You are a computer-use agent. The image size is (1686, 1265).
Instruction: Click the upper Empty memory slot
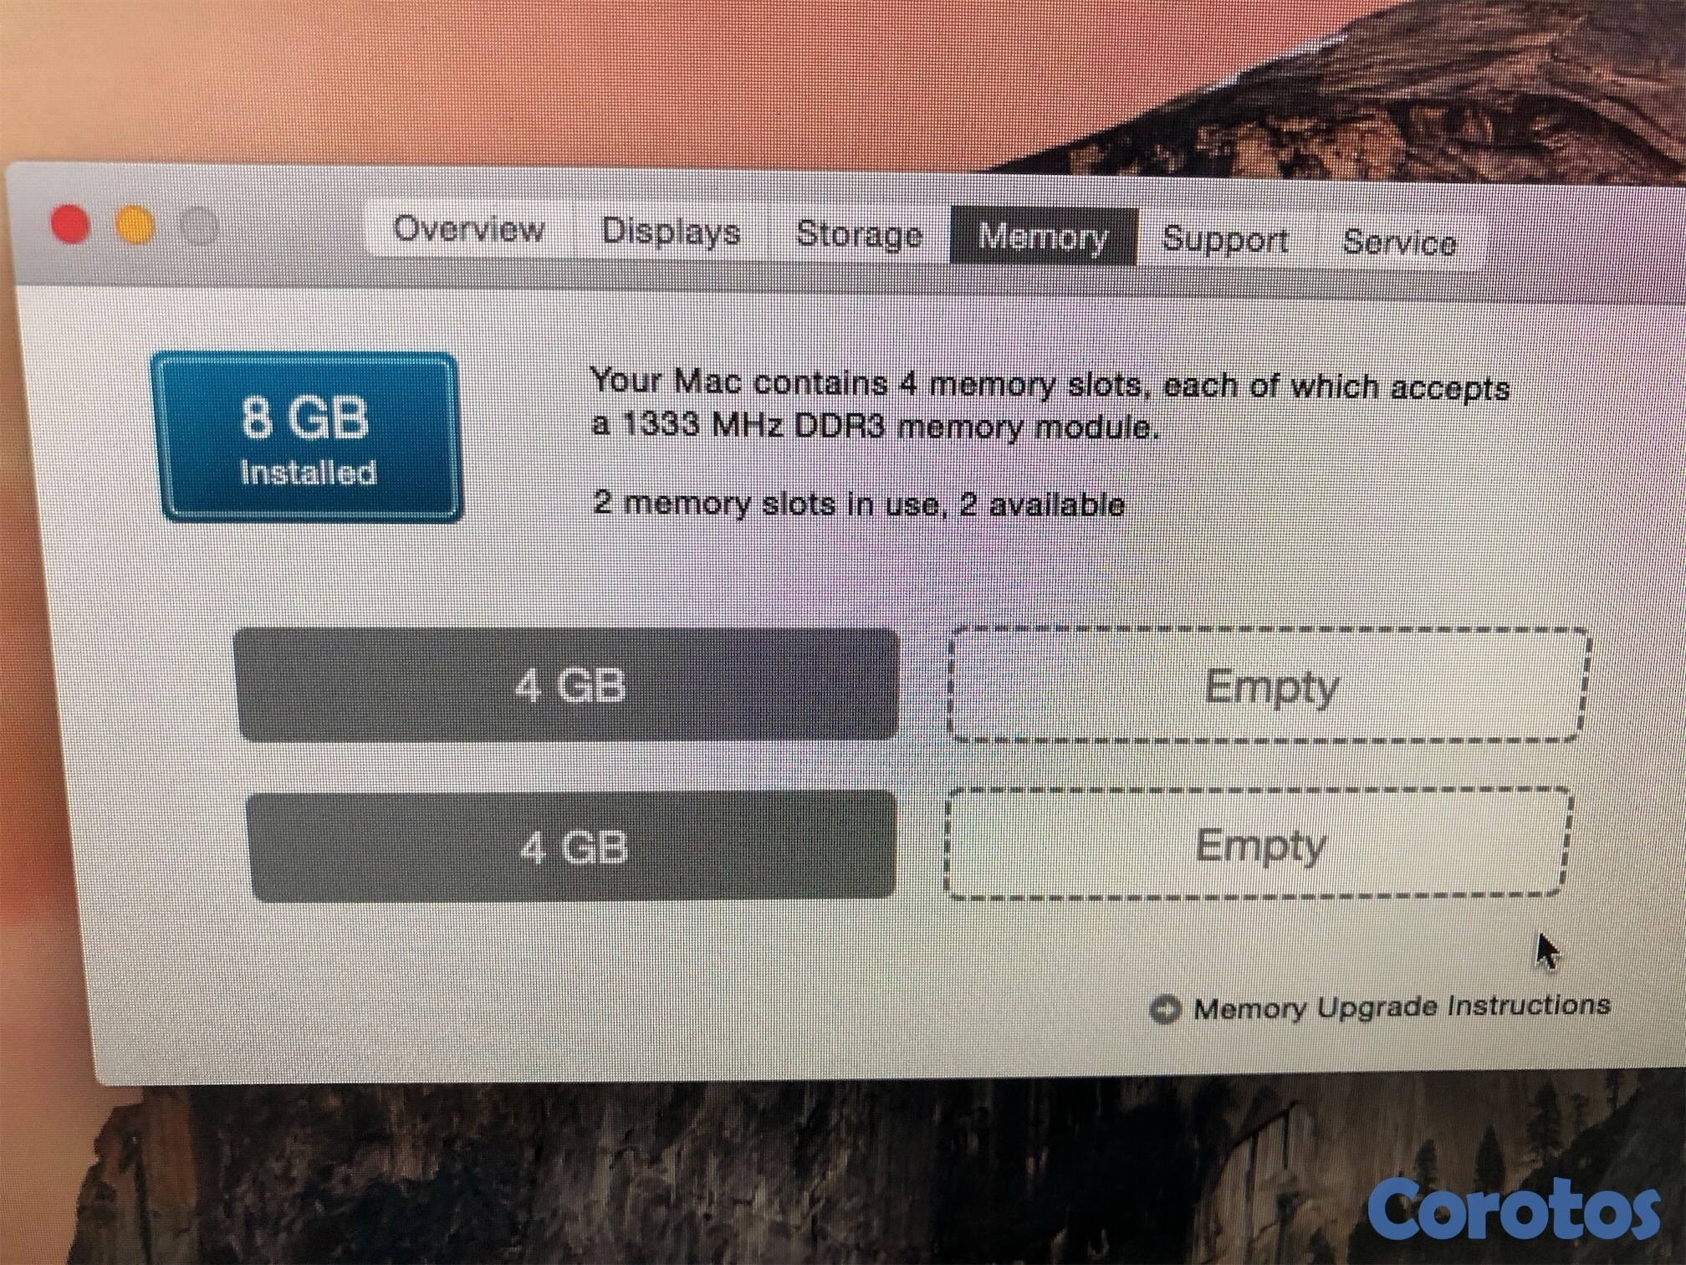tap(1270, 685)
